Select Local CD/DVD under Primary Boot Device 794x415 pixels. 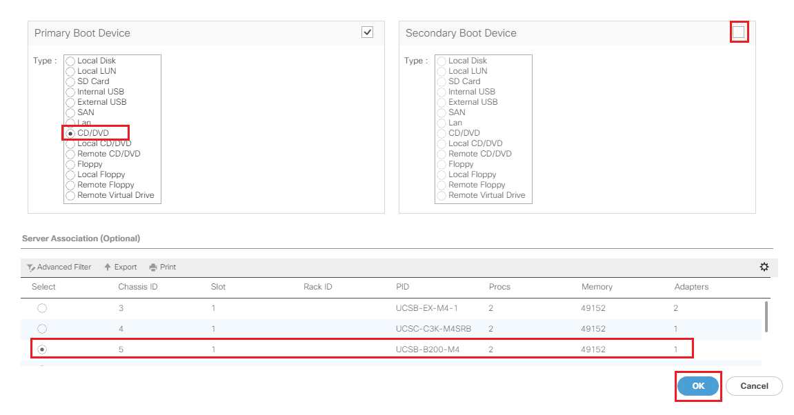pos(70,144)
